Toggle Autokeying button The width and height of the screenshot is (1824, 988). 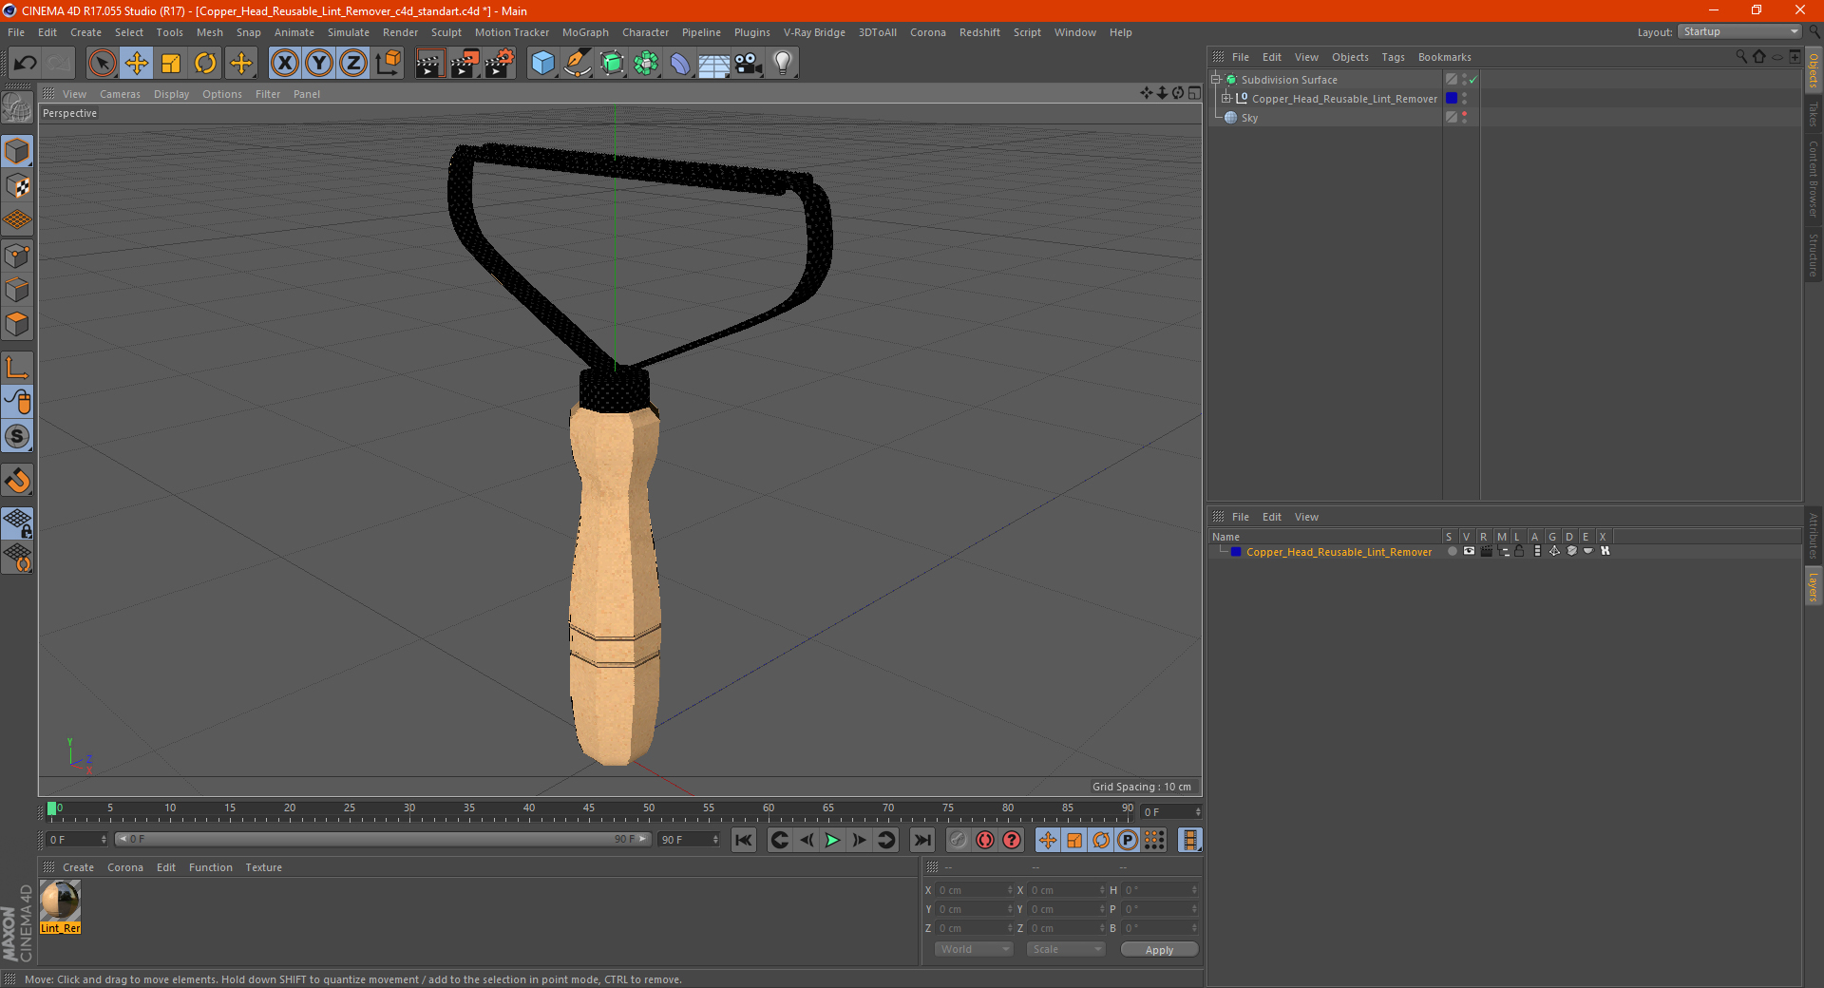[985, 840]
